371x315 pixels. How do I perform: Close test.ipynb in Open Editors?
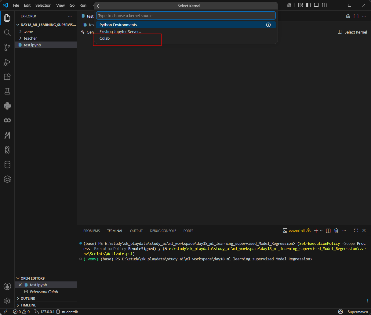tap(20, 285)
